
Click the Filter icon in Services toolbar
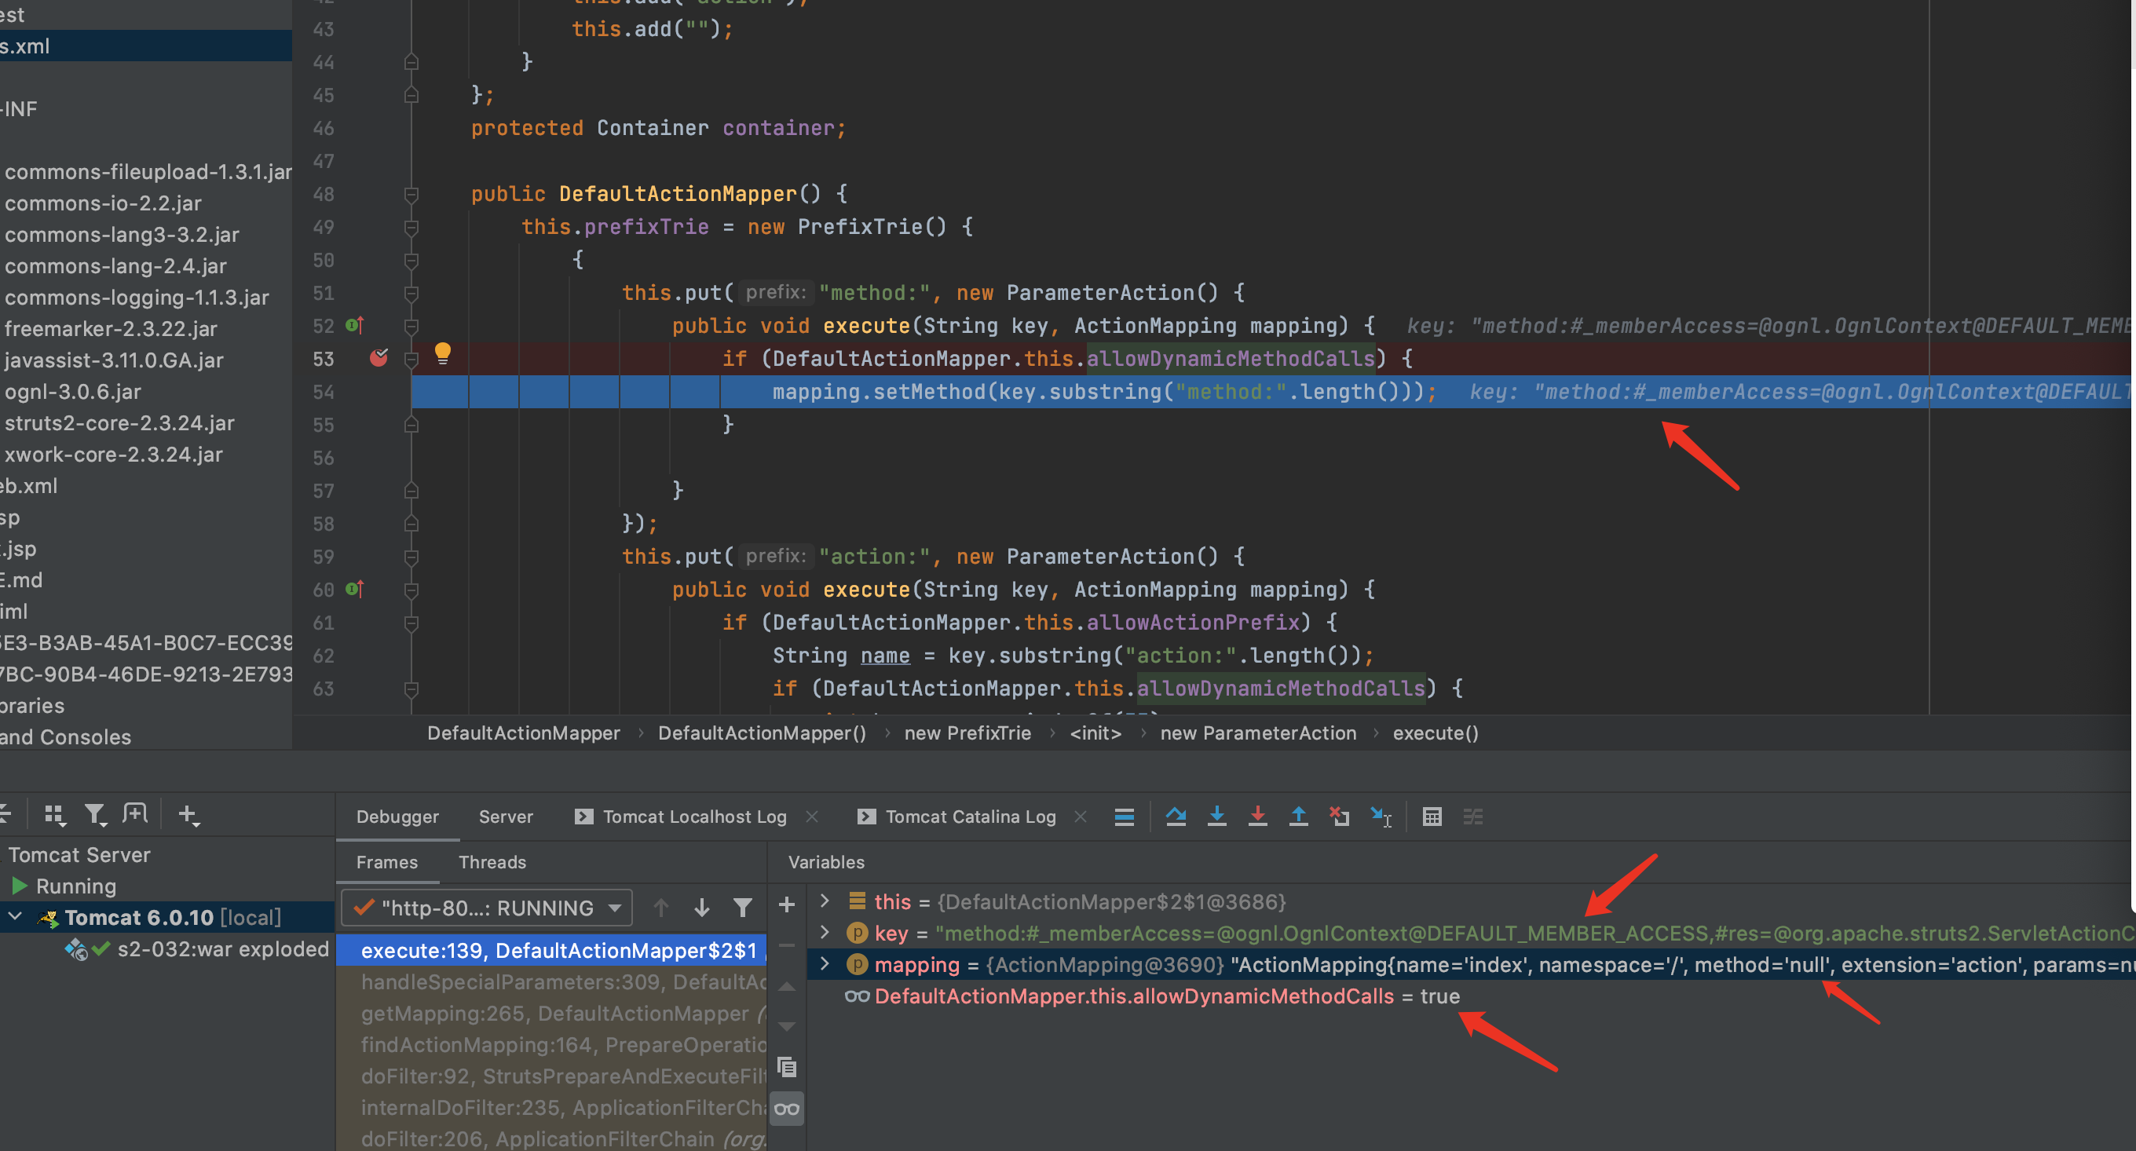95,814
